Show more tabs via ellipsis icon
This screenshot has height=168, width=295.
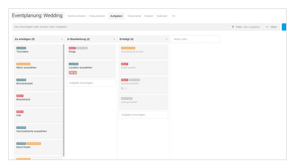click(174, 16)
